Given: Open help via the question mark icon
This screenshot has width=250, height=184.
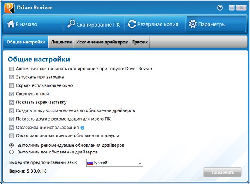Looking at the screenshot, I should (220, 8).
